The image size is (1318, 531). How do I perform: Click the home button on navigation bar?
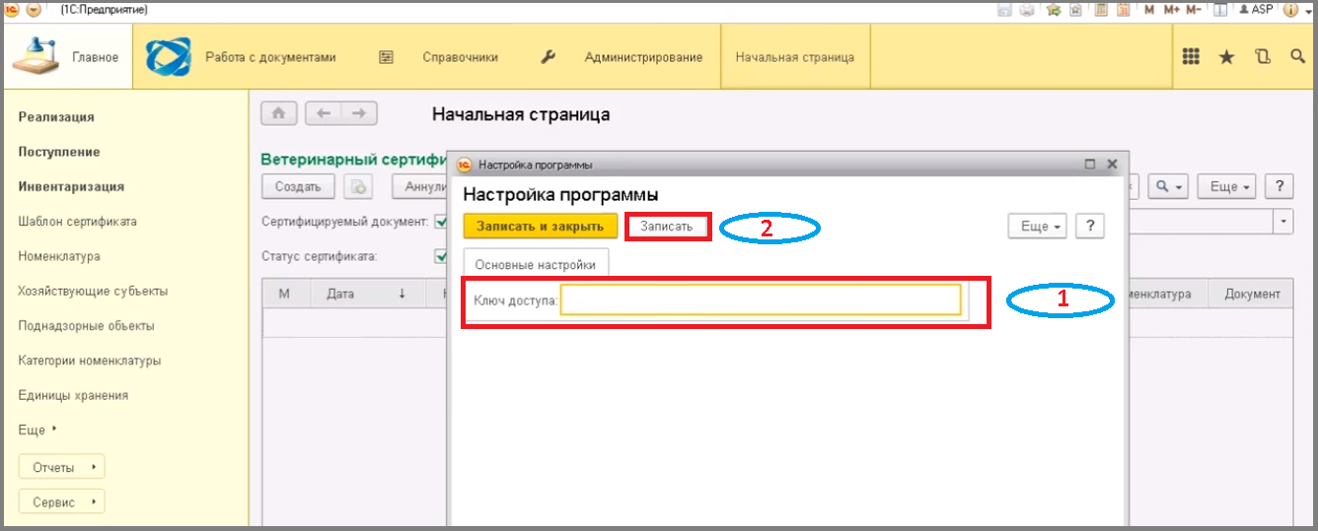279,113
